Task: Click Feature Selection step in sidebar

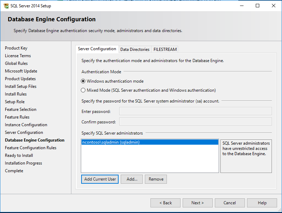Action: (x=21, y=109)
